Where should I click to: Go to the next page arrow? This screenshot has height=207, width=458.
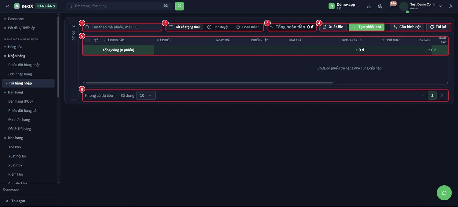pos(442,96)
